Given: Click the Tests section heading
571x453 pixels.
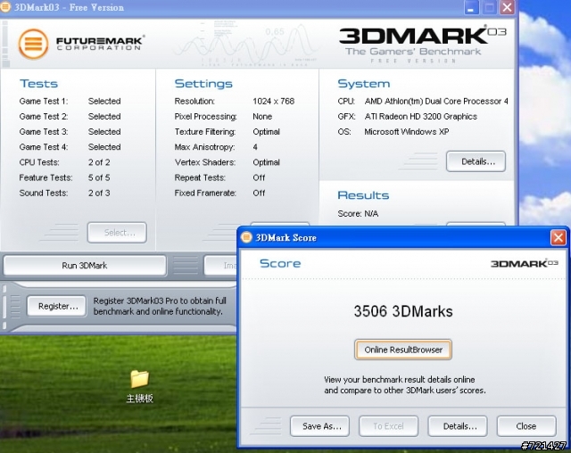Looking at the screenshot, I should click(x=38, y=84).
